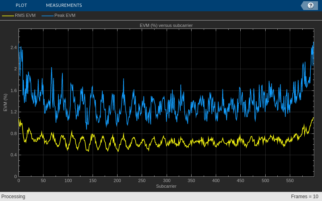The height and width of the screenshot is (201, 322).
Task: Click the 1.6 y-axis tick label
Action: pyautogui.click(x=14, y=90)
